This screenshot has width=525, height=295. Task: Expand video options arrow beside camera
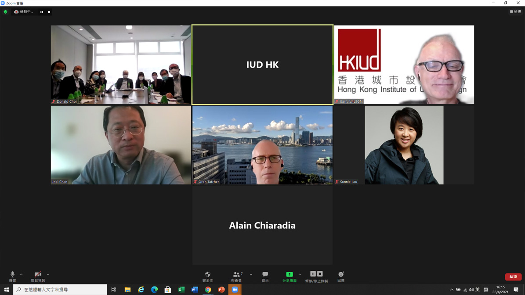coord(48,274)
